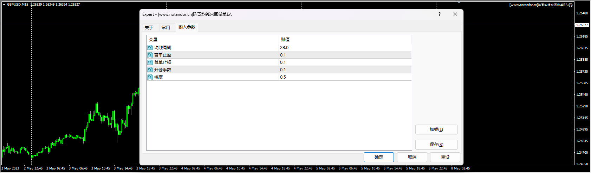Screen dimensions: 591x173
Task: Click the 1.26480 price scale label
Action: pyautogui.click(x=582, y=13)
